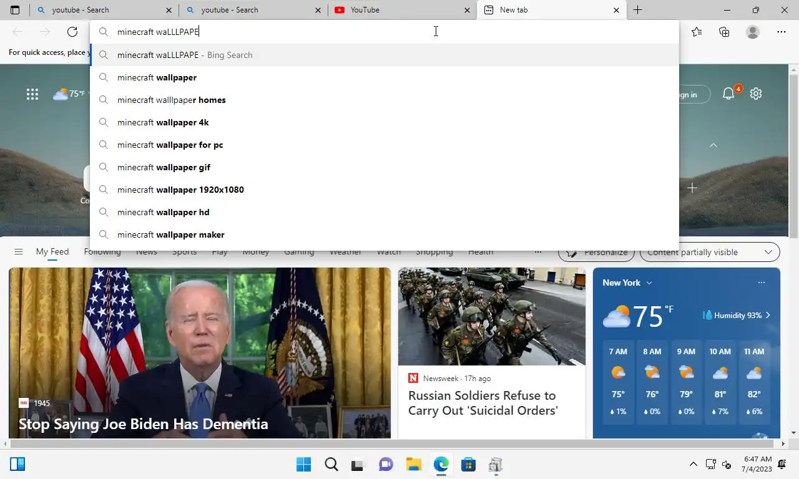Choose suggestion minecraft wallpaper for pc

point(385,145)
